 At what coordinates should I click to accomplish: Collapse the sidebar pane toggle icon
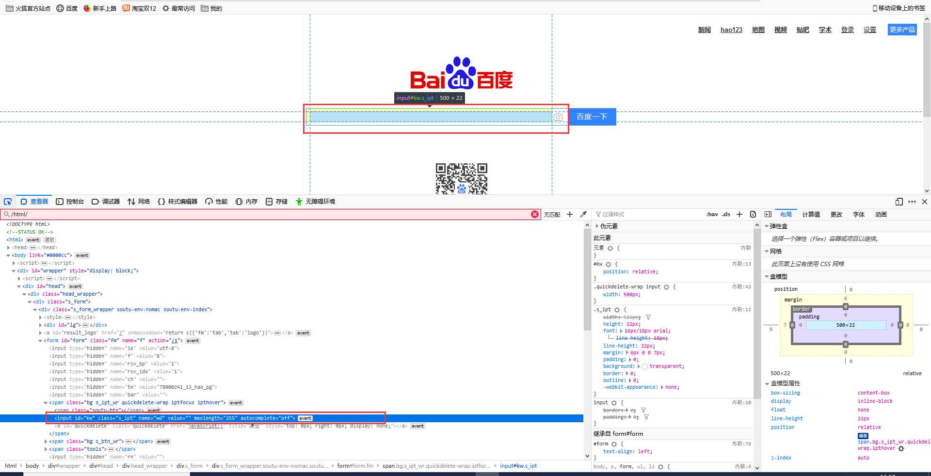pyautogui.click(x=768, y=214)
